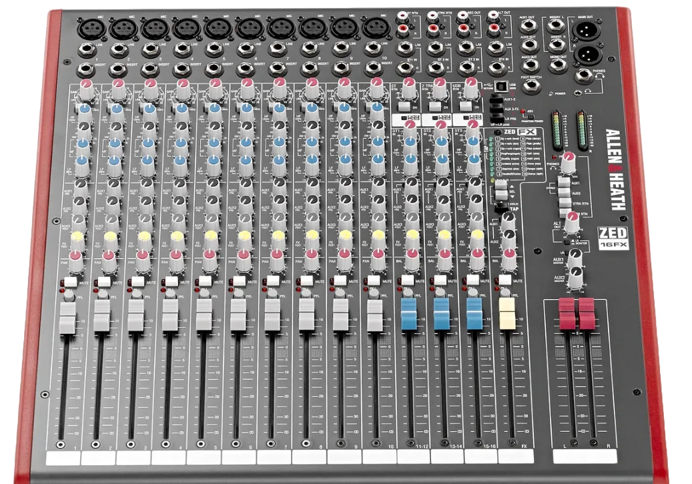Click the 2TRK RTN monitor source button
Image resolution: width=692 pixels, height=484 pixels.
point(565,203)
